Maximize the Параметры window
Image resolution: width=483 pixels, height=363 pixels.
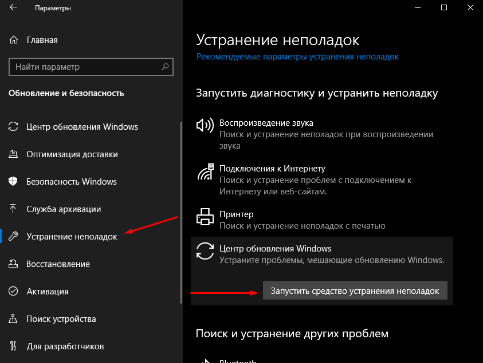click(x=444, y=7)
